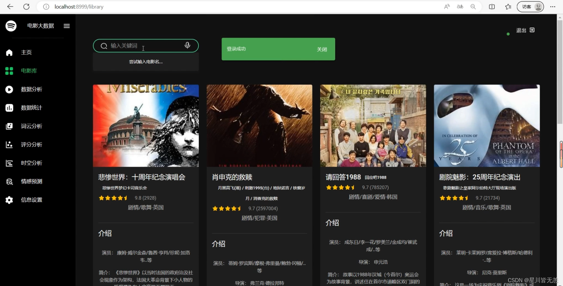Click the 情感预测 search icon
The height and width of the screenshot is (286, 563).
tap(9, 181)
